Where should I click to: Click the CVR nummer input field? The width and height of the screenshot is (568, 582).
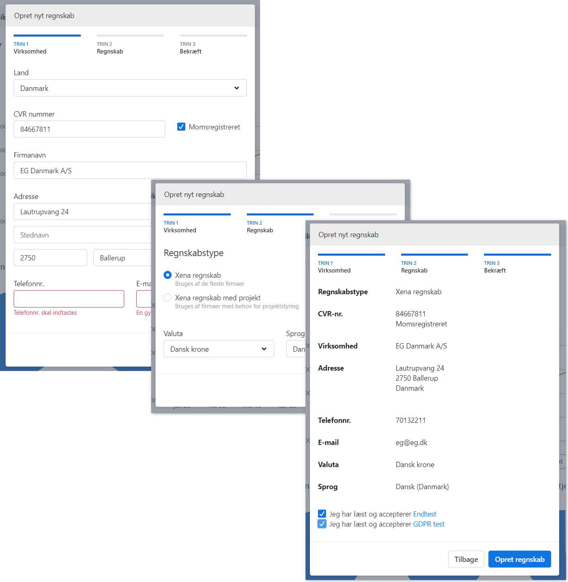coord(89,129)
